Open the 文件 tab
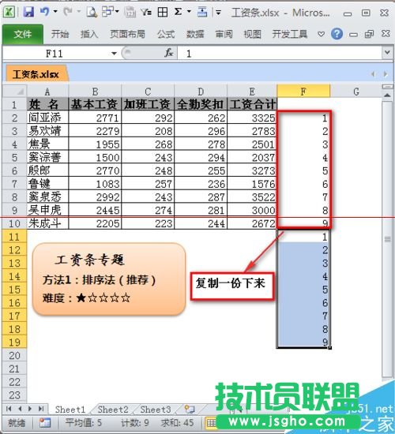This screenshot has height=434, width=395. [x=23, y=34]
